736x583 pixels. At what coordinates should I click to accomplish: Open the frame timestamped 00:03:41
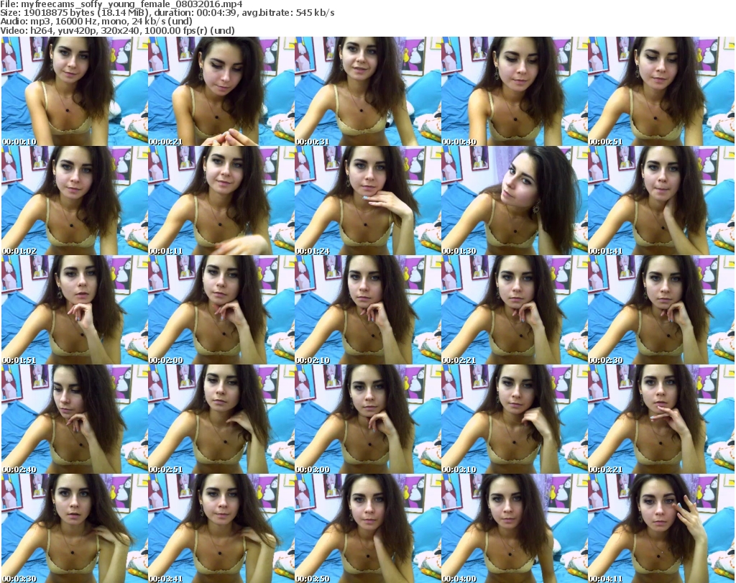tap(221, 528)
